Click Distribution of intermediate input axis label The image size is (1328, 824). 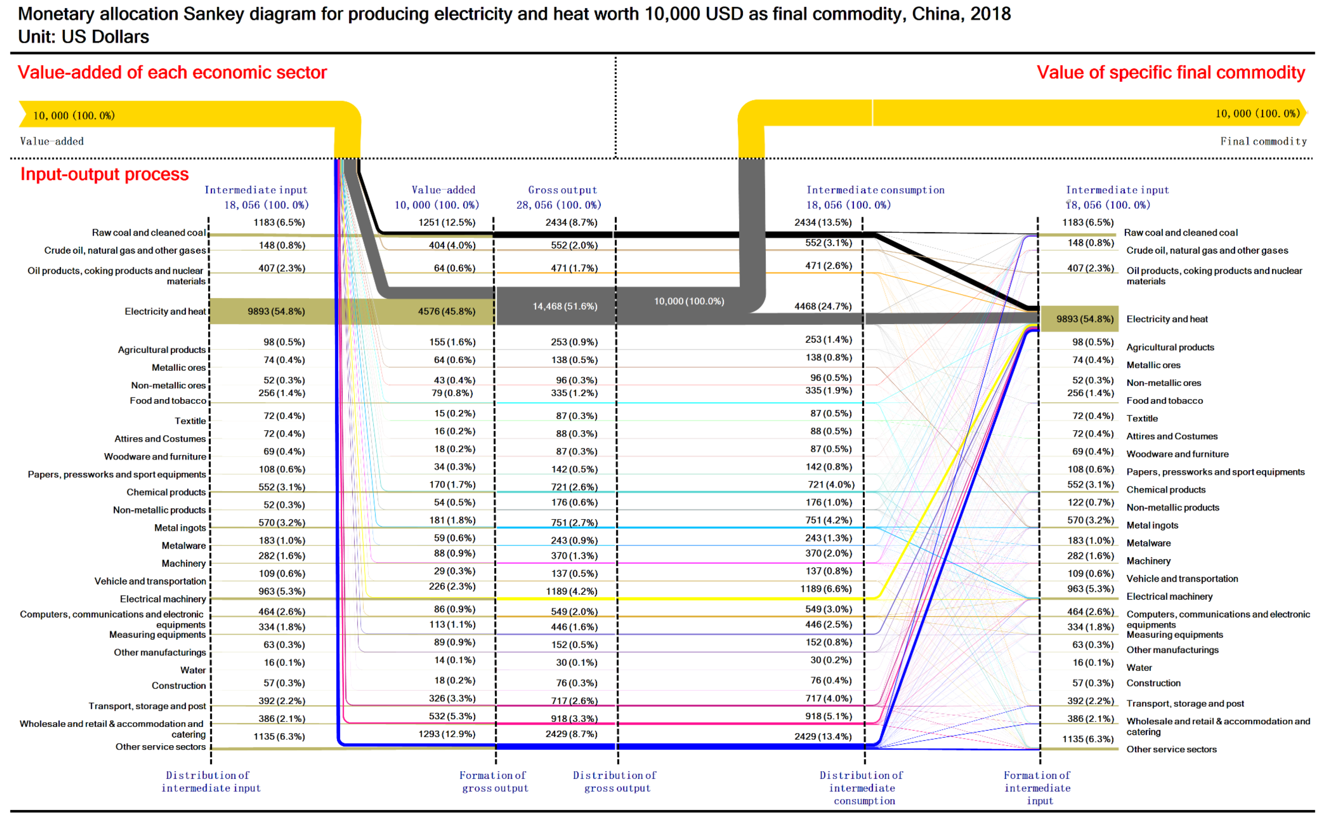(x=210, y=781)
